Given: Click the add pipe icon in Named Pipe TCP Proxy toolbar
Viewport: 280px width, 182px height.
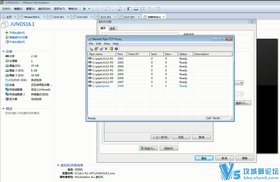Looking at the screenshot, I should tap(91, 49).
